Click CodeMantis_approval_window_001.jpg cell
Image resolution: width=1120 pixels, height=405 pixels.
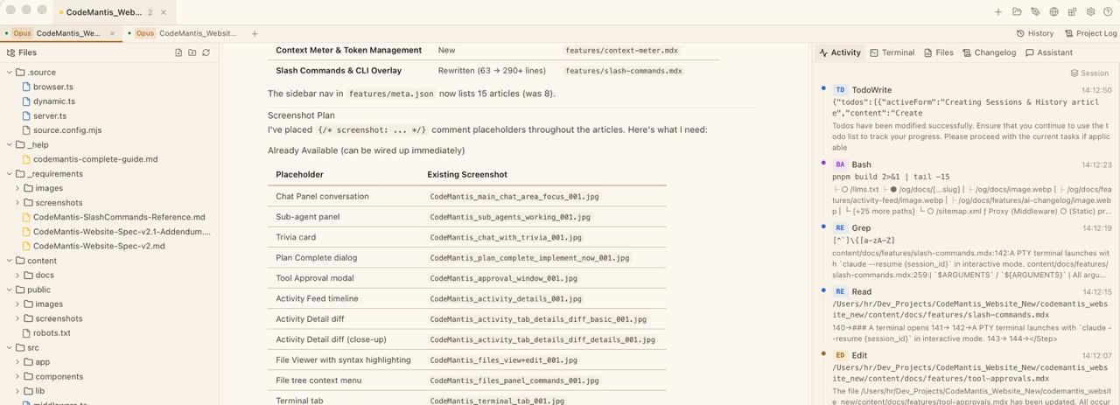pos(504,278)
